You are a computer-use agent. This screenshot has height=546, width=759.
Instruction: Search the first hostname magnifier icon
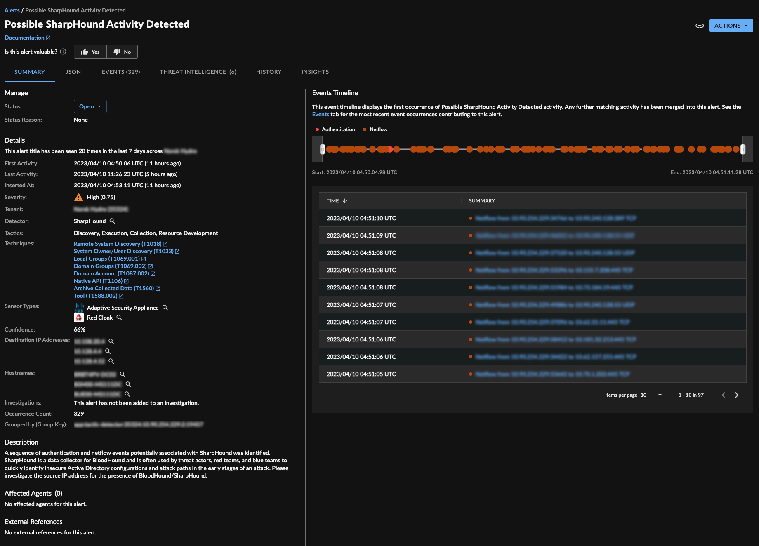click(x=123, y=374)
